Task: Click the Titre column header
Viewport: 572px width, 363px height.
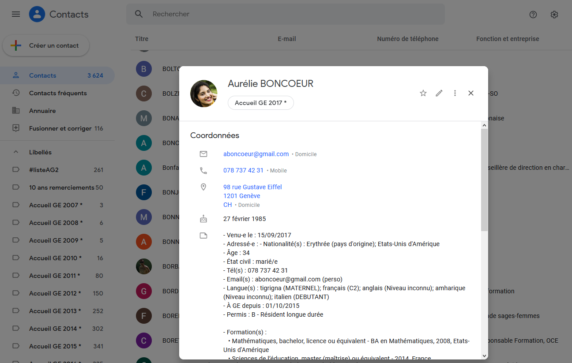Action: point(142,39)
